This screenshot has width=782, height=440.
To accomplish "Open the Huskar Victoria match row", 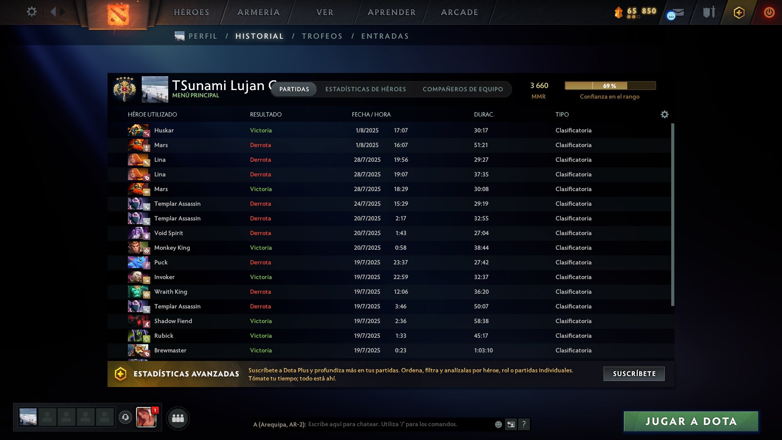I will [x=389, y=130].
